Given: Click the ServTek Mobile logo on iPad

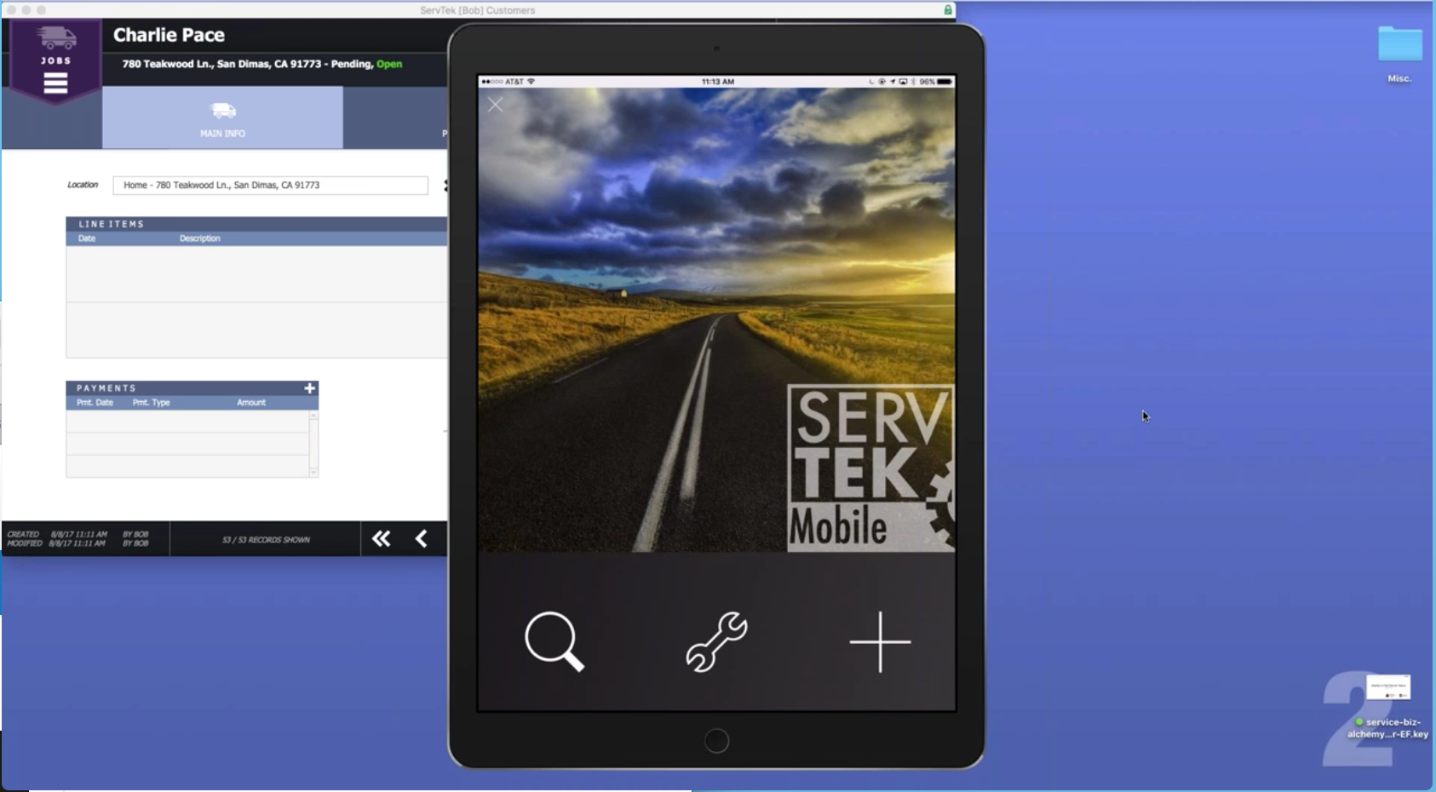Looking at the screenshot, I should [870, 468].
